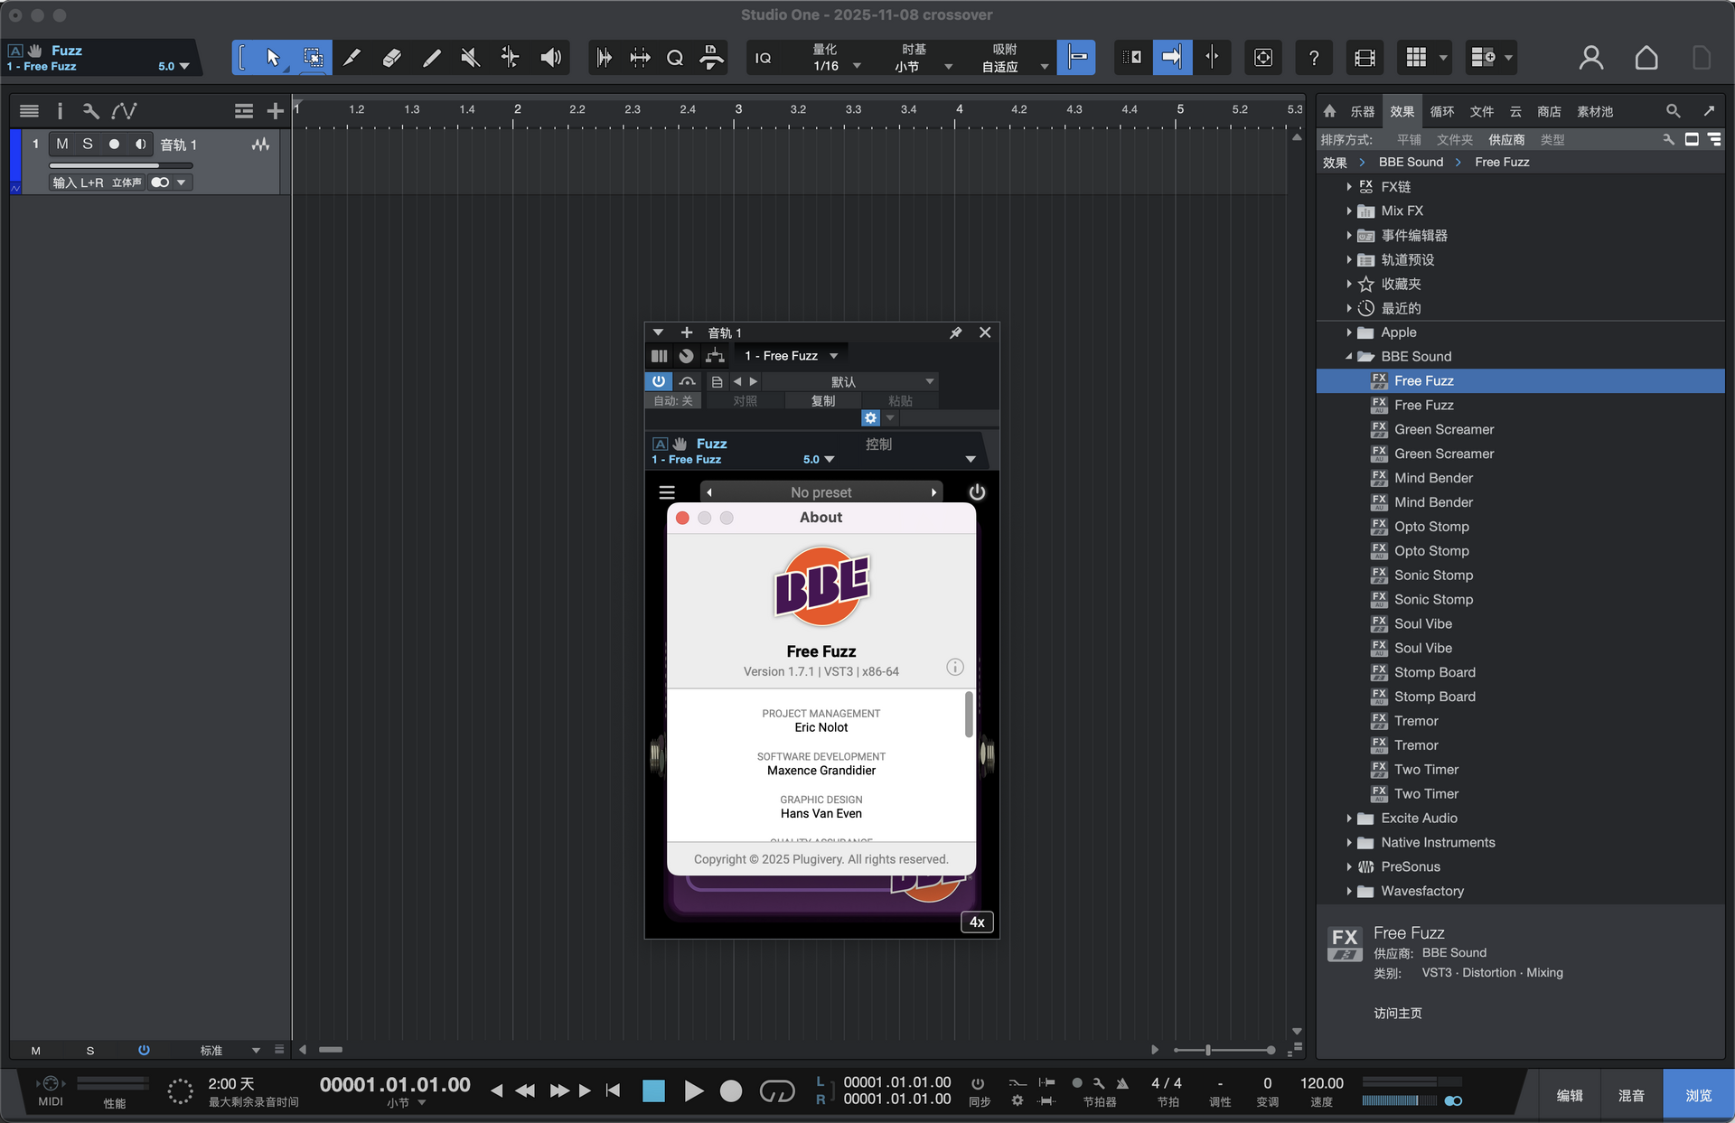Open the 循环 loops browser tab
The width and height of the screenshot is (1735, 1123).
(x=1442, y=112)
